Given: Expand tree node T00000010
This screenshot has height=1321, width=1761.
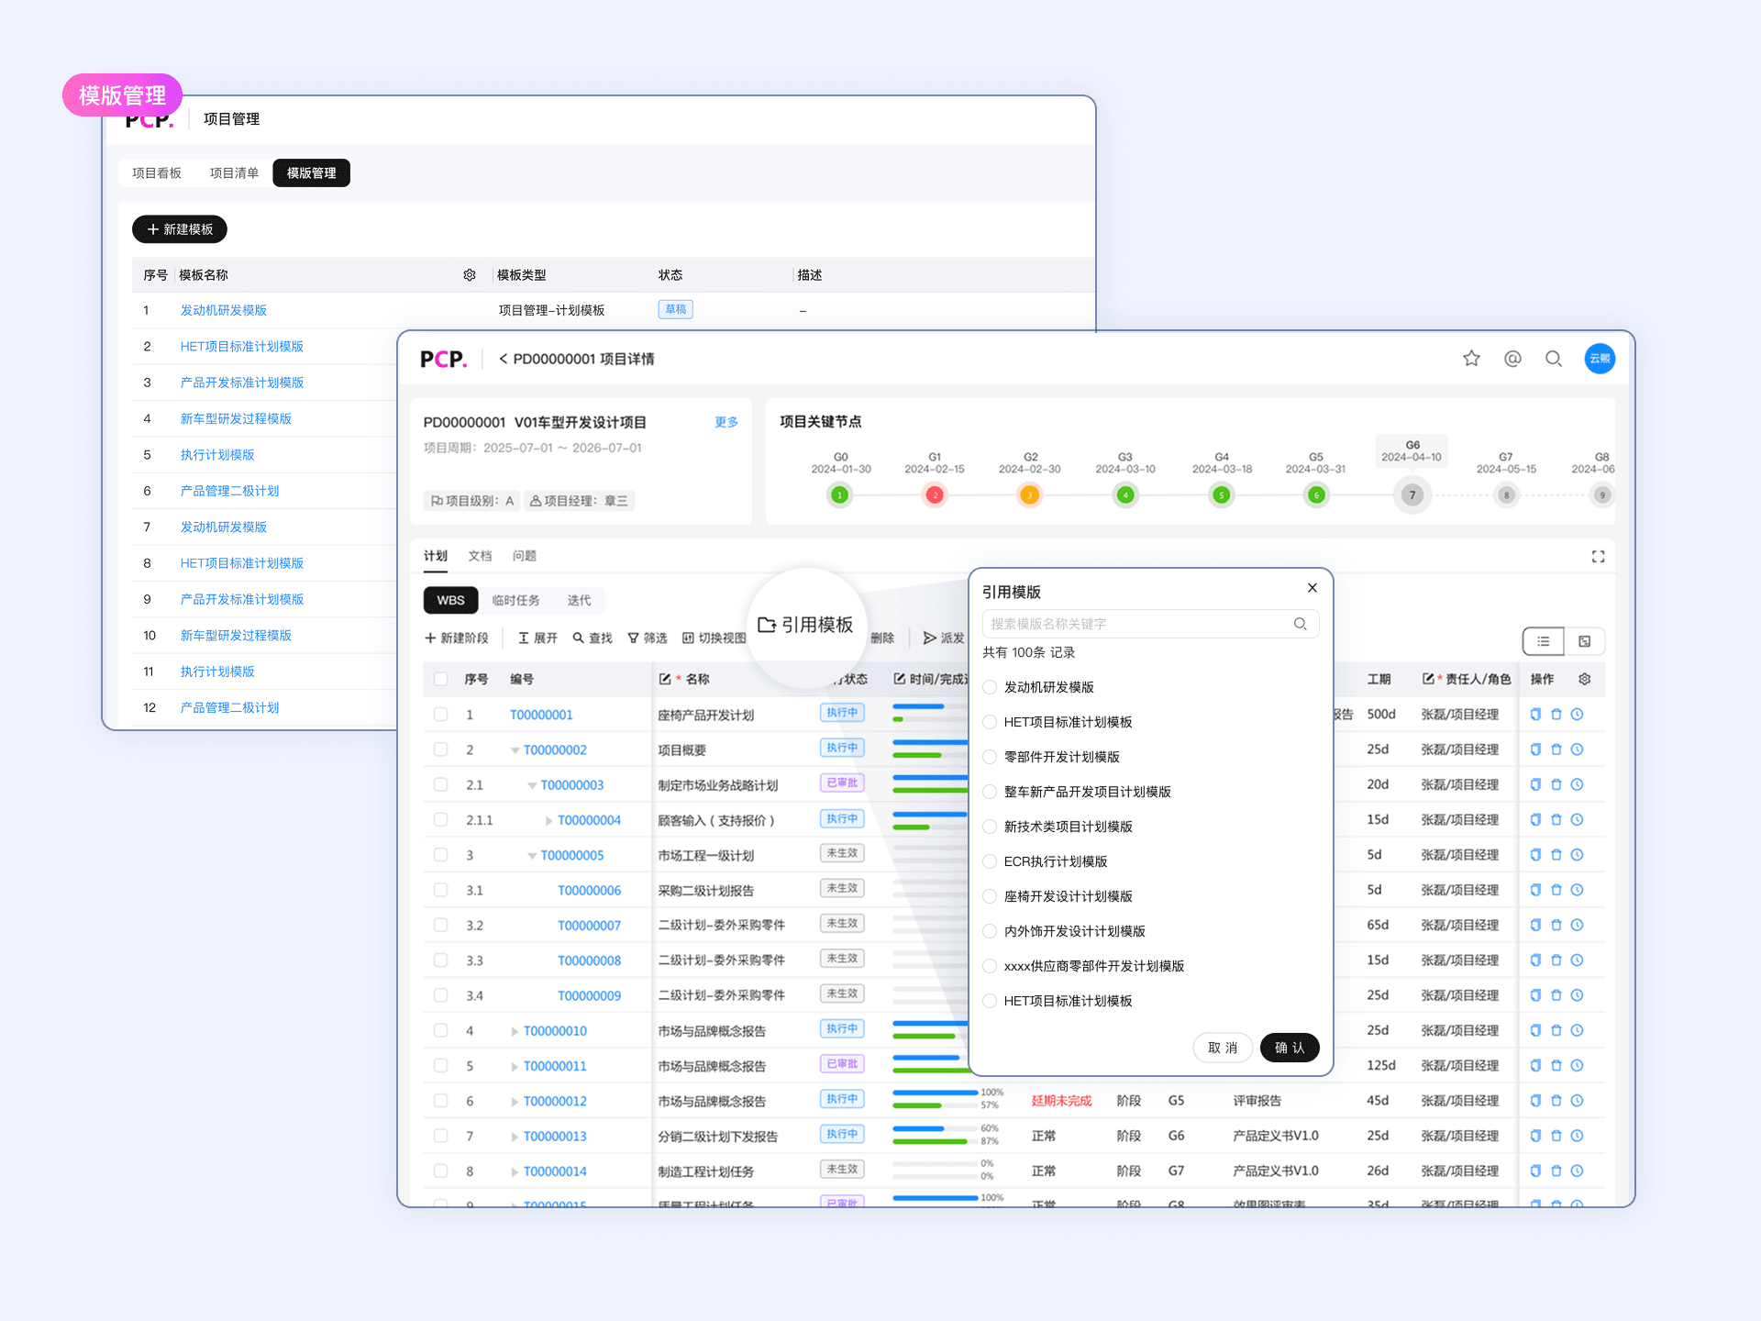Looking at the screenshot, I should click(515, 1031).
